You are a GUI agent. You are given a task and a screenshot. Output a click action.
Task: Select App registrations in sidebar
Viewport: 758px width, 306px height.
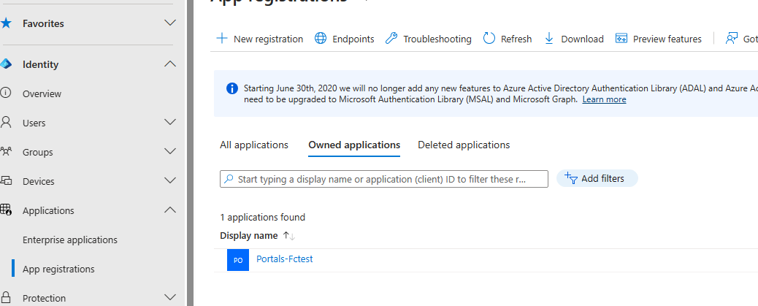[58, 269]
